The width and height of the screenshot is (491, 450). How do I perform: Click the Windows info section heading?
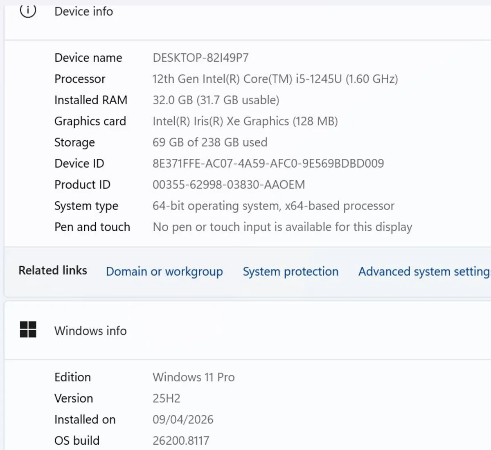tap(90, 331)
